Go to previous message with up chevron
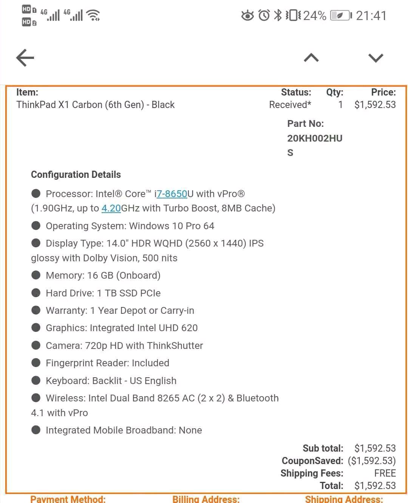 (x=311, y=58)
